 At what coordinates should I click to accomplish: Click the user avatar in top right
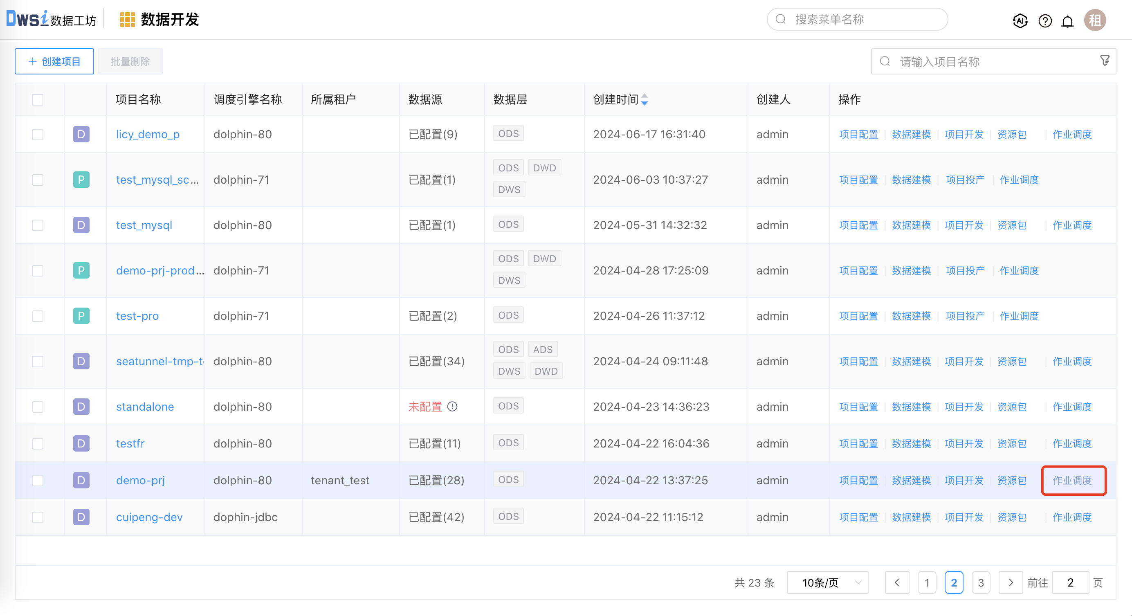(x=1095, y=20)
